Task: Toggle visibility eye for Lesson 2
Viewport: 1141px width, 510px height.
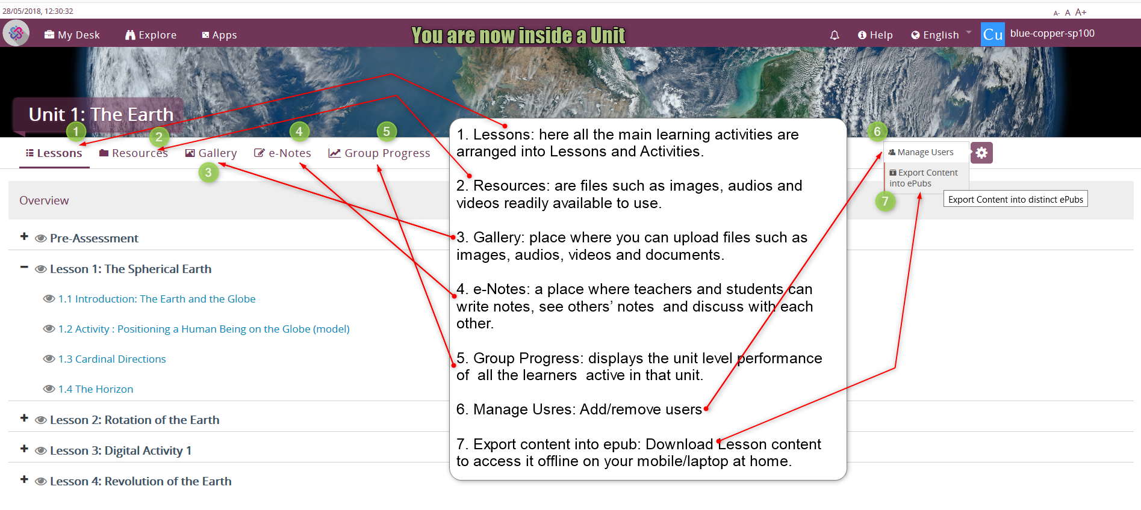Action: click(41, 420)
